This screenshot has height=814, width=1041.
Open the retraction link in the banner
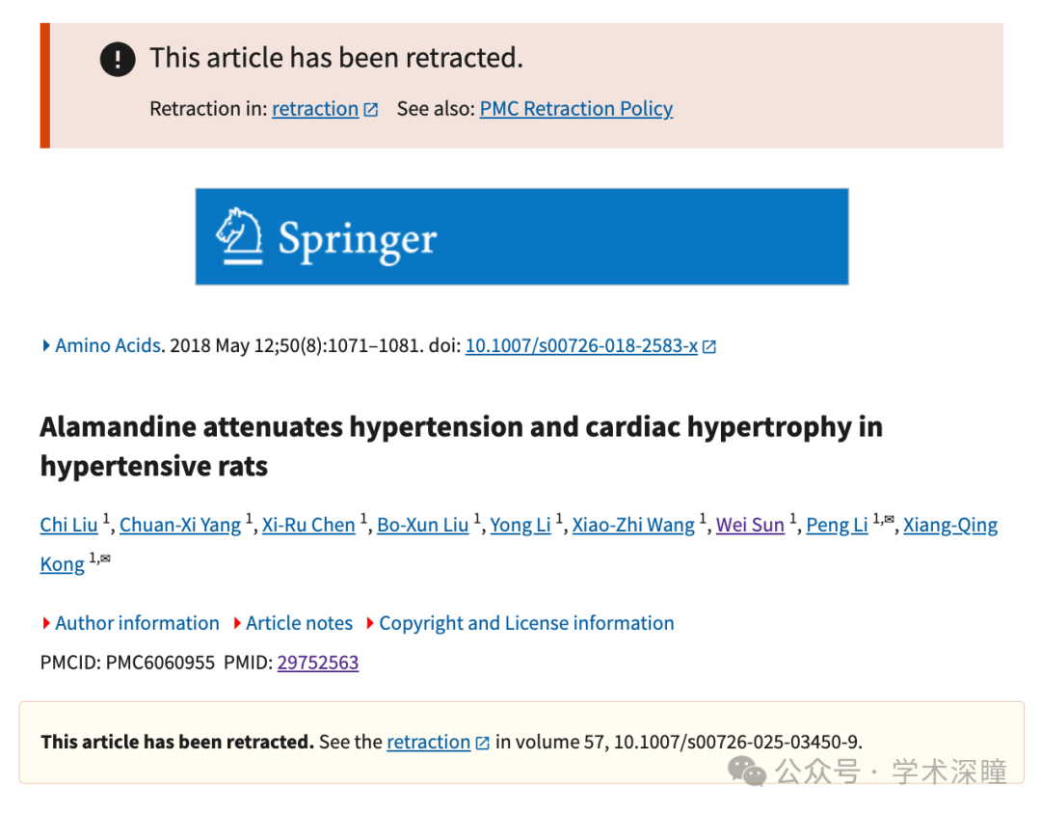click(314, 109)
